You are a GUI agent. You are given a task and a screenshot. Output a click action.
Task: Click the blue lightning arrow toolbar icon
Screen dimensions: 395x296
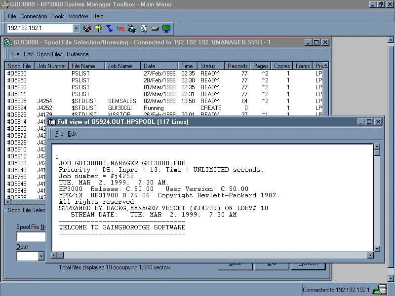tap(110, 29)
